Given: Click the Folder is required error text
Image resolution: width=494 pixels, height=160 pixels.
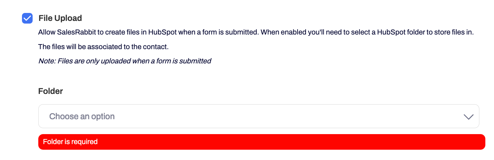Looking at the screenshot, I should click(70, 142).
